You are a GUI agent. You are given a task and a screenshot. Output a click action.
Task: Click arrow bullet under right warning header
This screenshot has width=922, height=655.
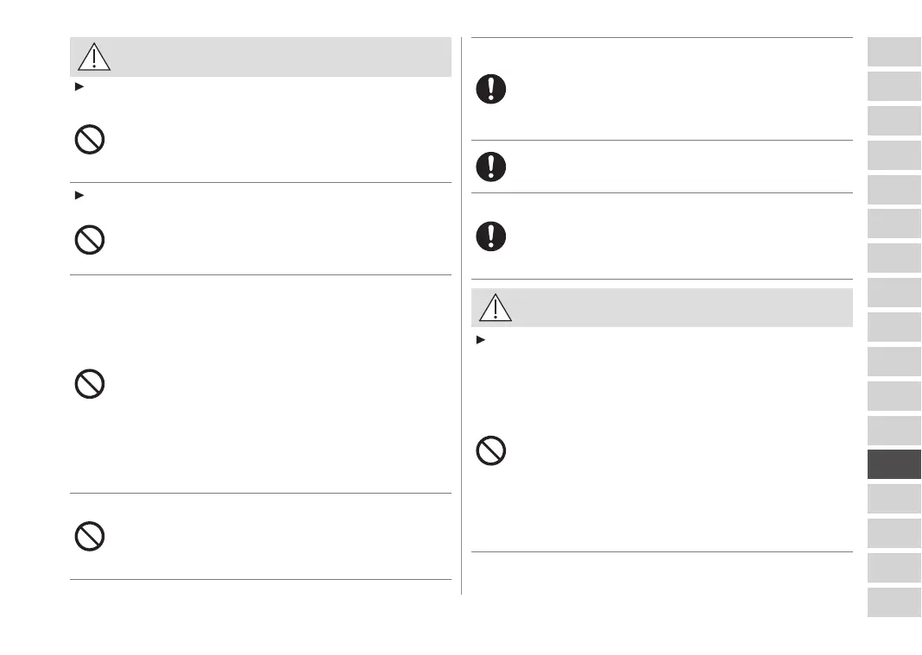click(x=481, y=340)
